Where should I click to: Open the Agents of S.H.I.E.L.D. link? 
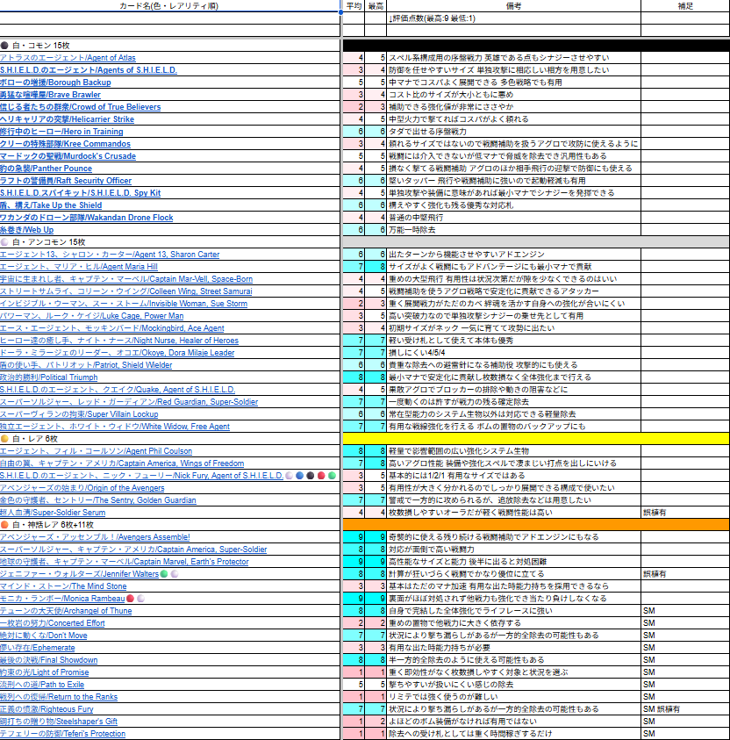click(89, 70)
